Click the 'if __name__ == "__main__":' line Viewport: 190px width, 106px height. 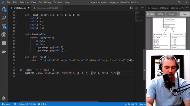tap(37, 70)
